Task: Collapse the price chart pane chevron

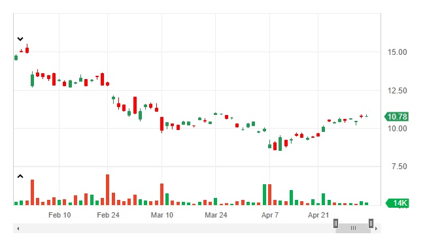Action: point(20,39)
